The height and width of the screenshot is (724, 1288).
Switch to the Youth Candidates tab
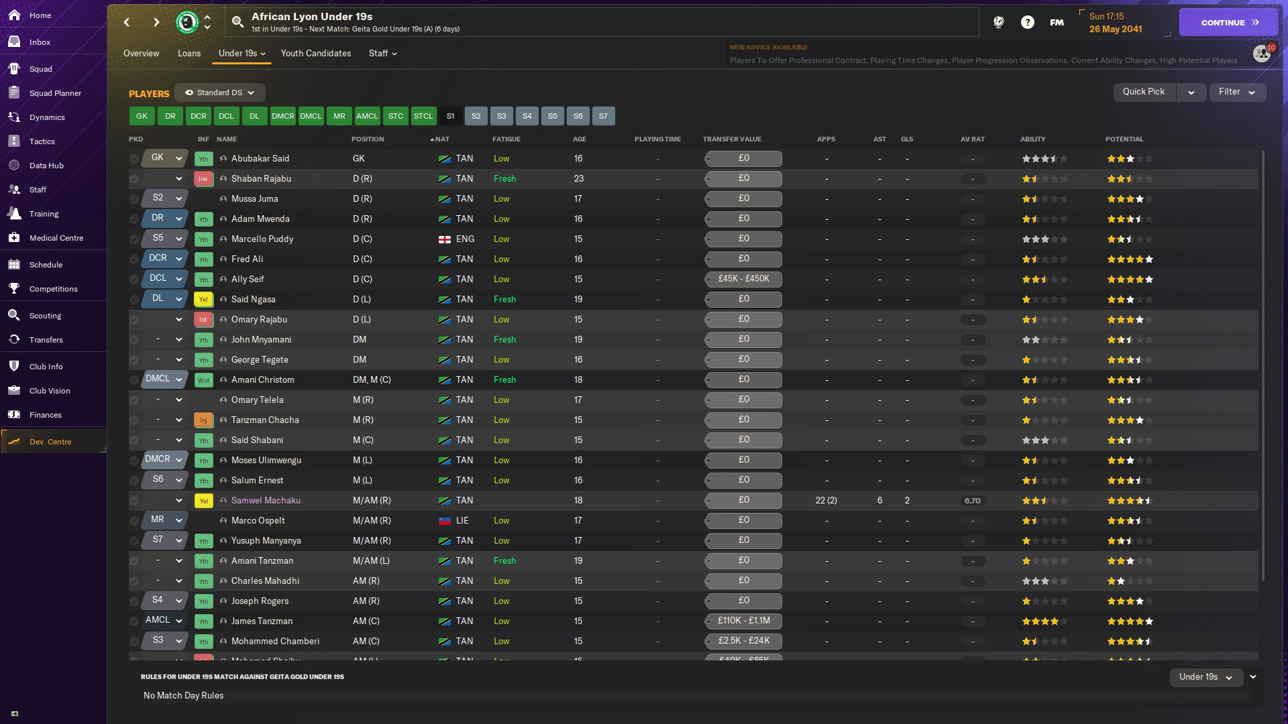tap(315, 53)
